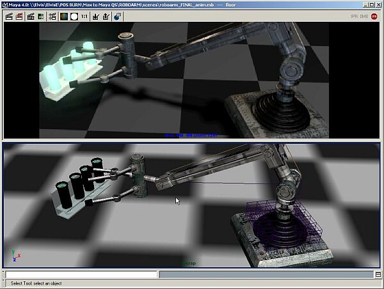The height and width of the screenshot is (289, 384).
Task: Toggle Display RGB Channels icon
Action: [63, 17]
